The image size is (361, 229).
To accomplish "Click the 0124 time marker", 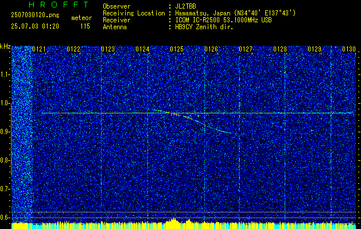I will 142,49.
